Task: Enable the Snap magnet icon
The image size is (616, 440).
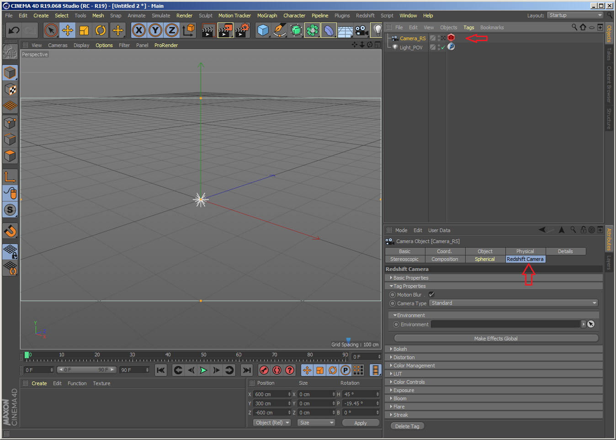Action: tap(10, 231)
